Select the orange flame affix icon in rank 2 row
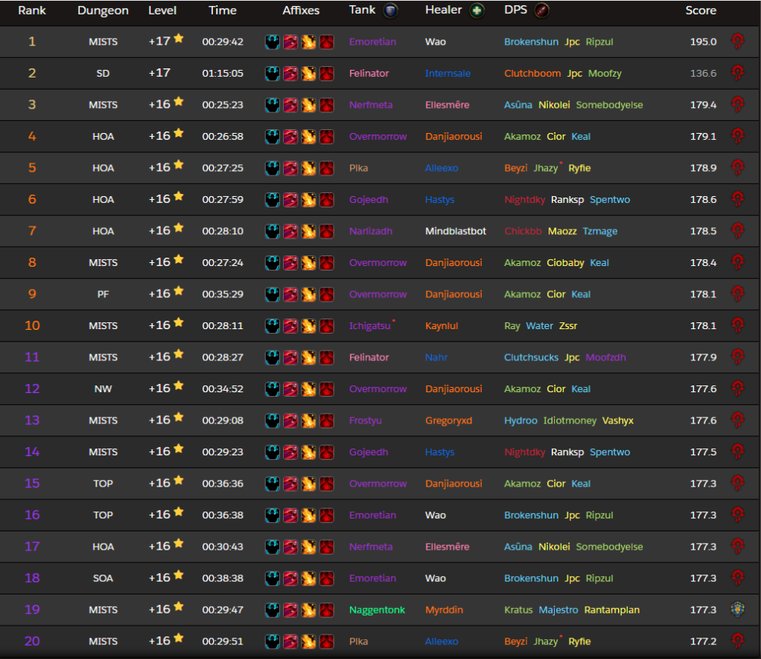Viewport: 761px width, 659px height. point(309,73)
